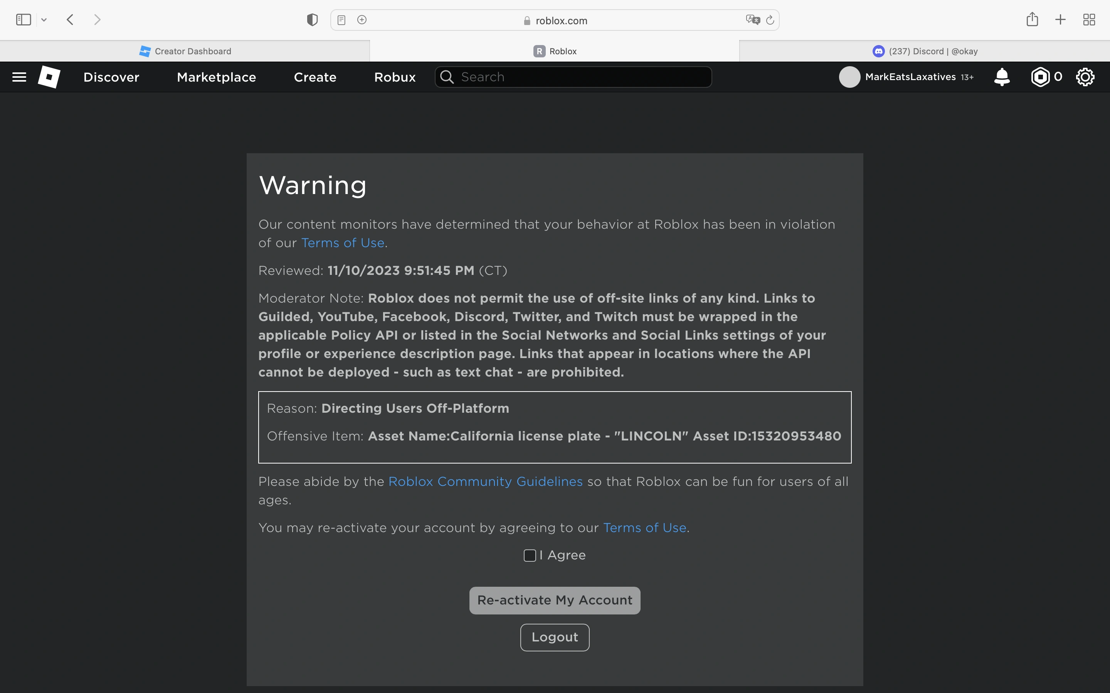Expand the sidebar dropdown chevron
This screenshot has height=693, width=1110.
tap(44, 20)
